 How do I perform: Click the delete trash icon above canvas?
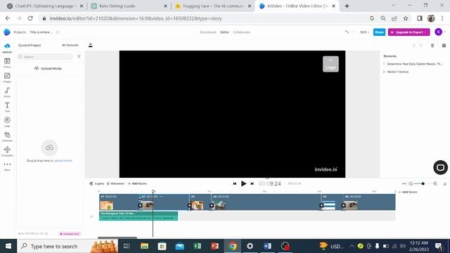click(x=432, y=45)
